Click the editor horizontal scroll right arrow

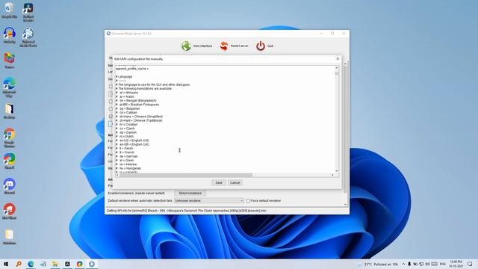pos(332,175)
